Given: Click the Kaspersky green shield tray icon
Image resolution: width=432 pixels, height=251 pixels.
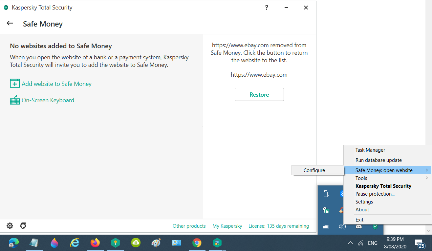Looking at the screenshot, I should click(375, 226).
